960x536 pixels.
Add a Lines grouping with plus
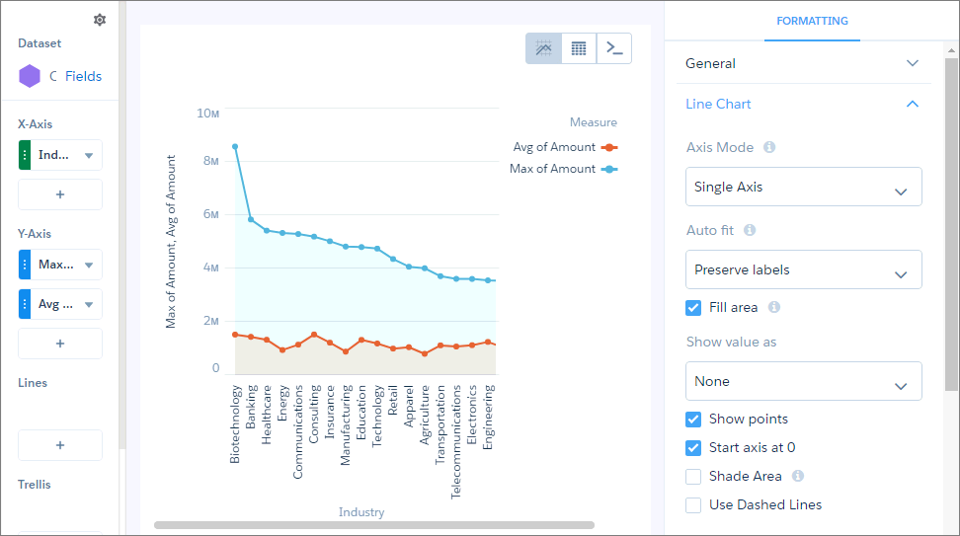click(60, 445)
